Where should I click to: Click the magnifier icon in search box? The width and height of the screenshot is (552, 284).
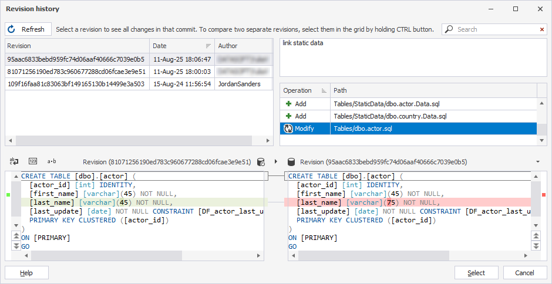[x=449, y=29]
